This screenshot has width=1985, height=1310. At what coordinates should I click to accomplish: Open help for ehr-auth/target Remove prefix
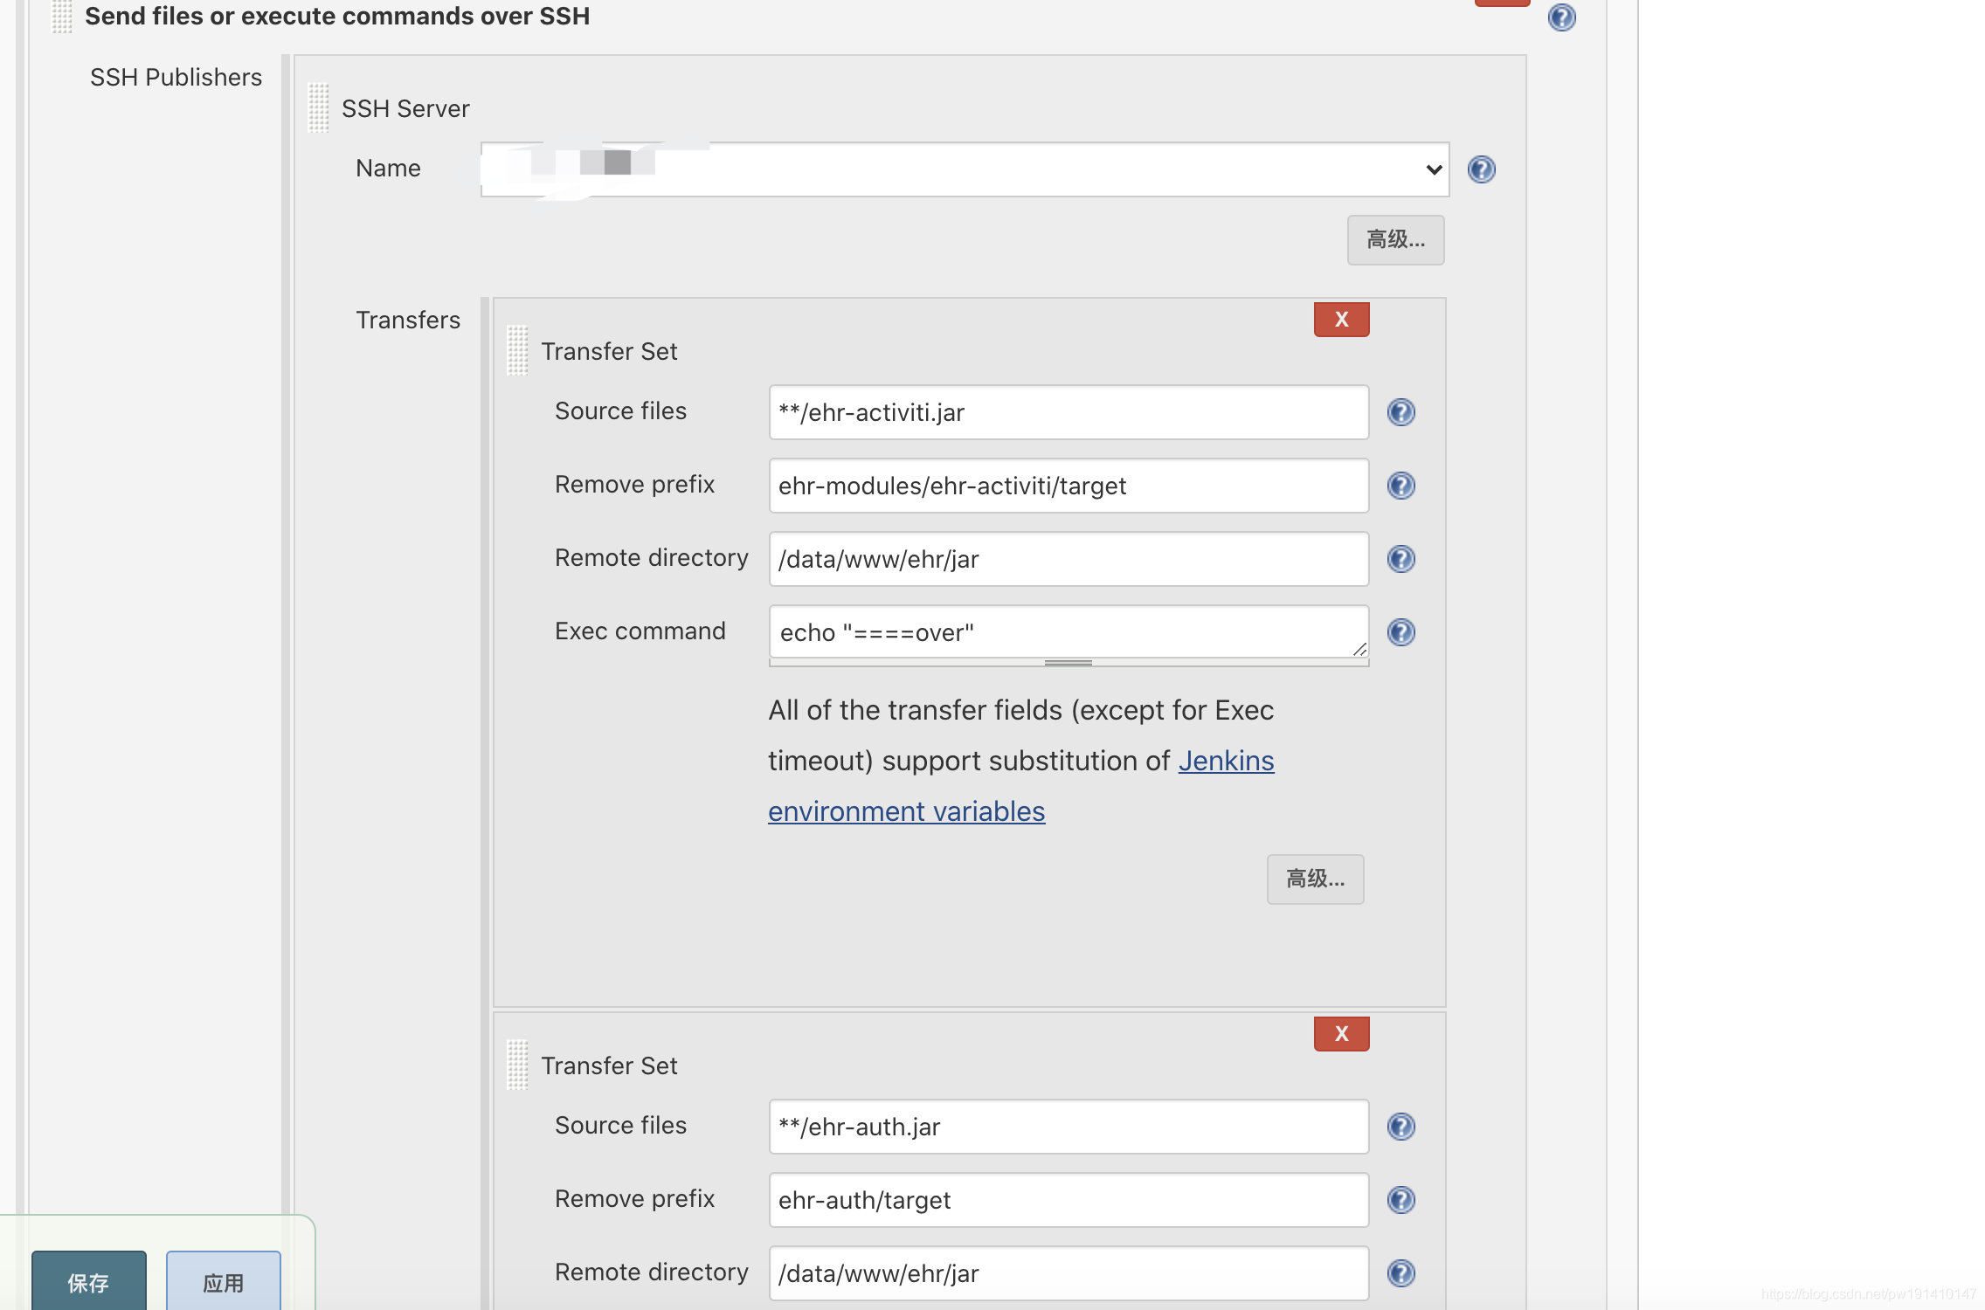tap(1401, 1200)
